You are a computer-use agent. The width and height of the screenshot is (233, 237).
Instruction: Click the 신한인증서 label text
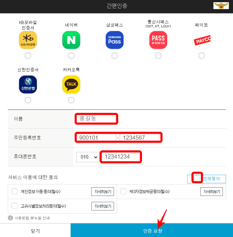28,70
